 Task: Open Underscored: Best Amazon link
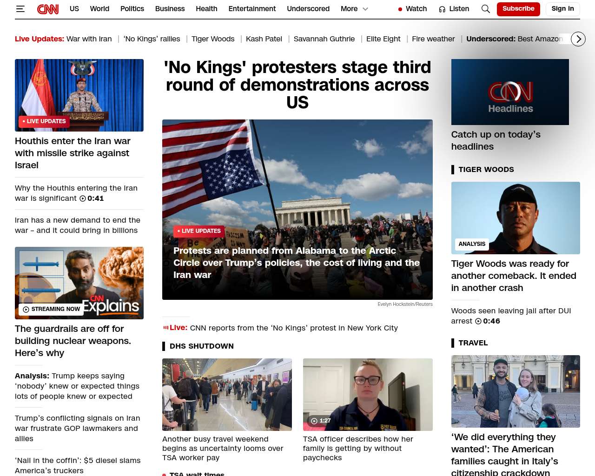(515, 39)
